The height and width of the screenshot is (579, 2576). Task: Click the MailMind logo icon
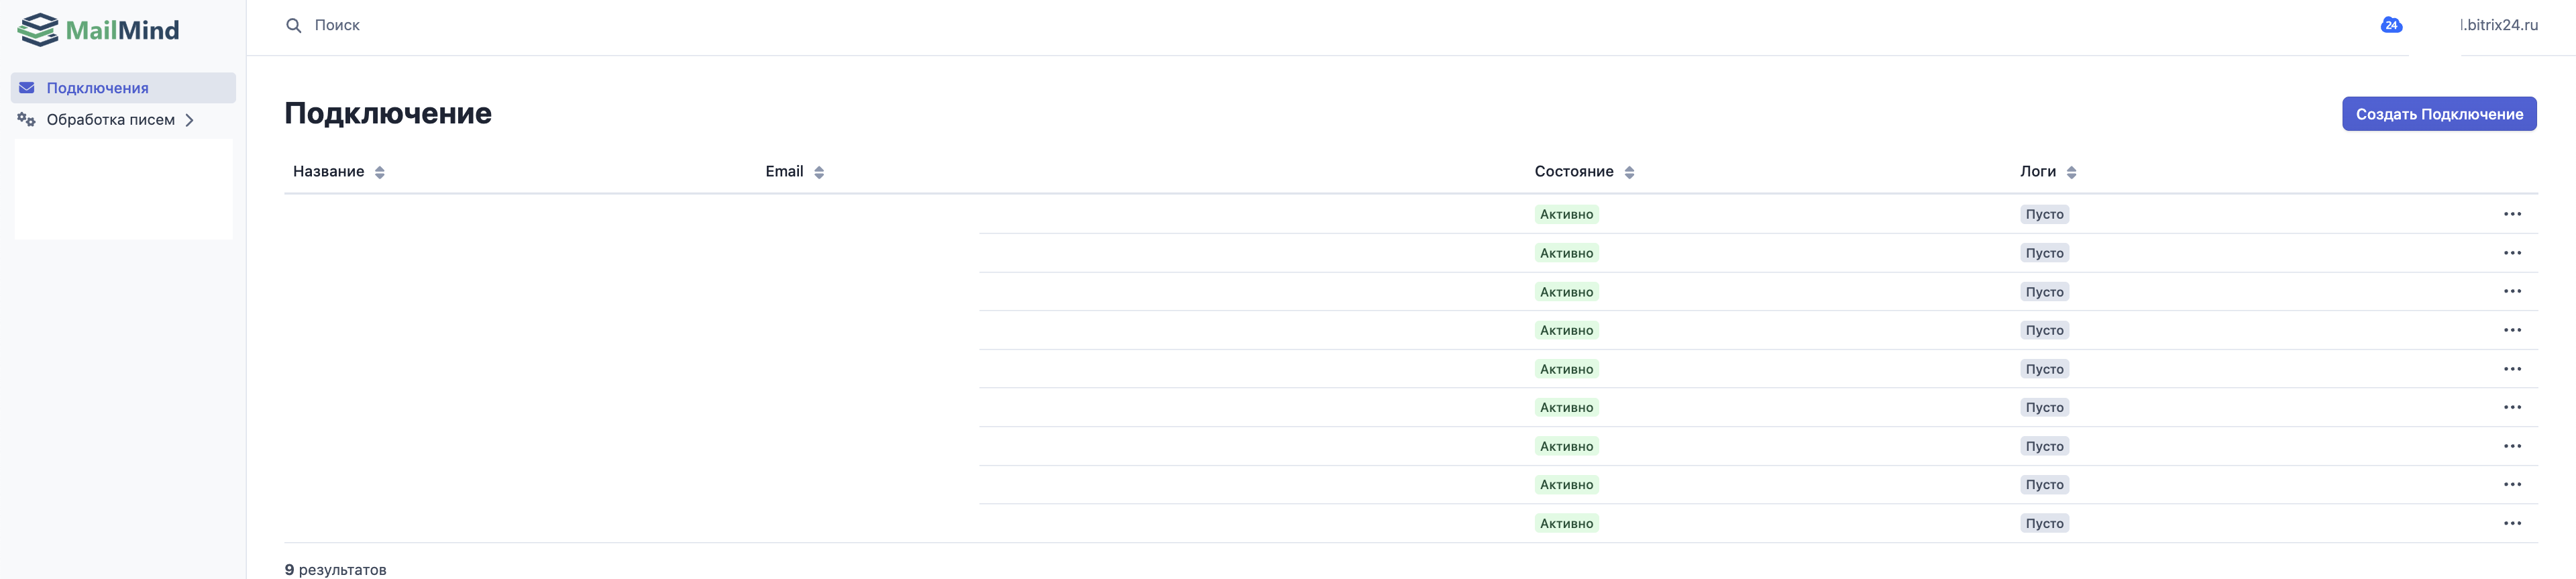pyautogui.click(x=38, y=30)
